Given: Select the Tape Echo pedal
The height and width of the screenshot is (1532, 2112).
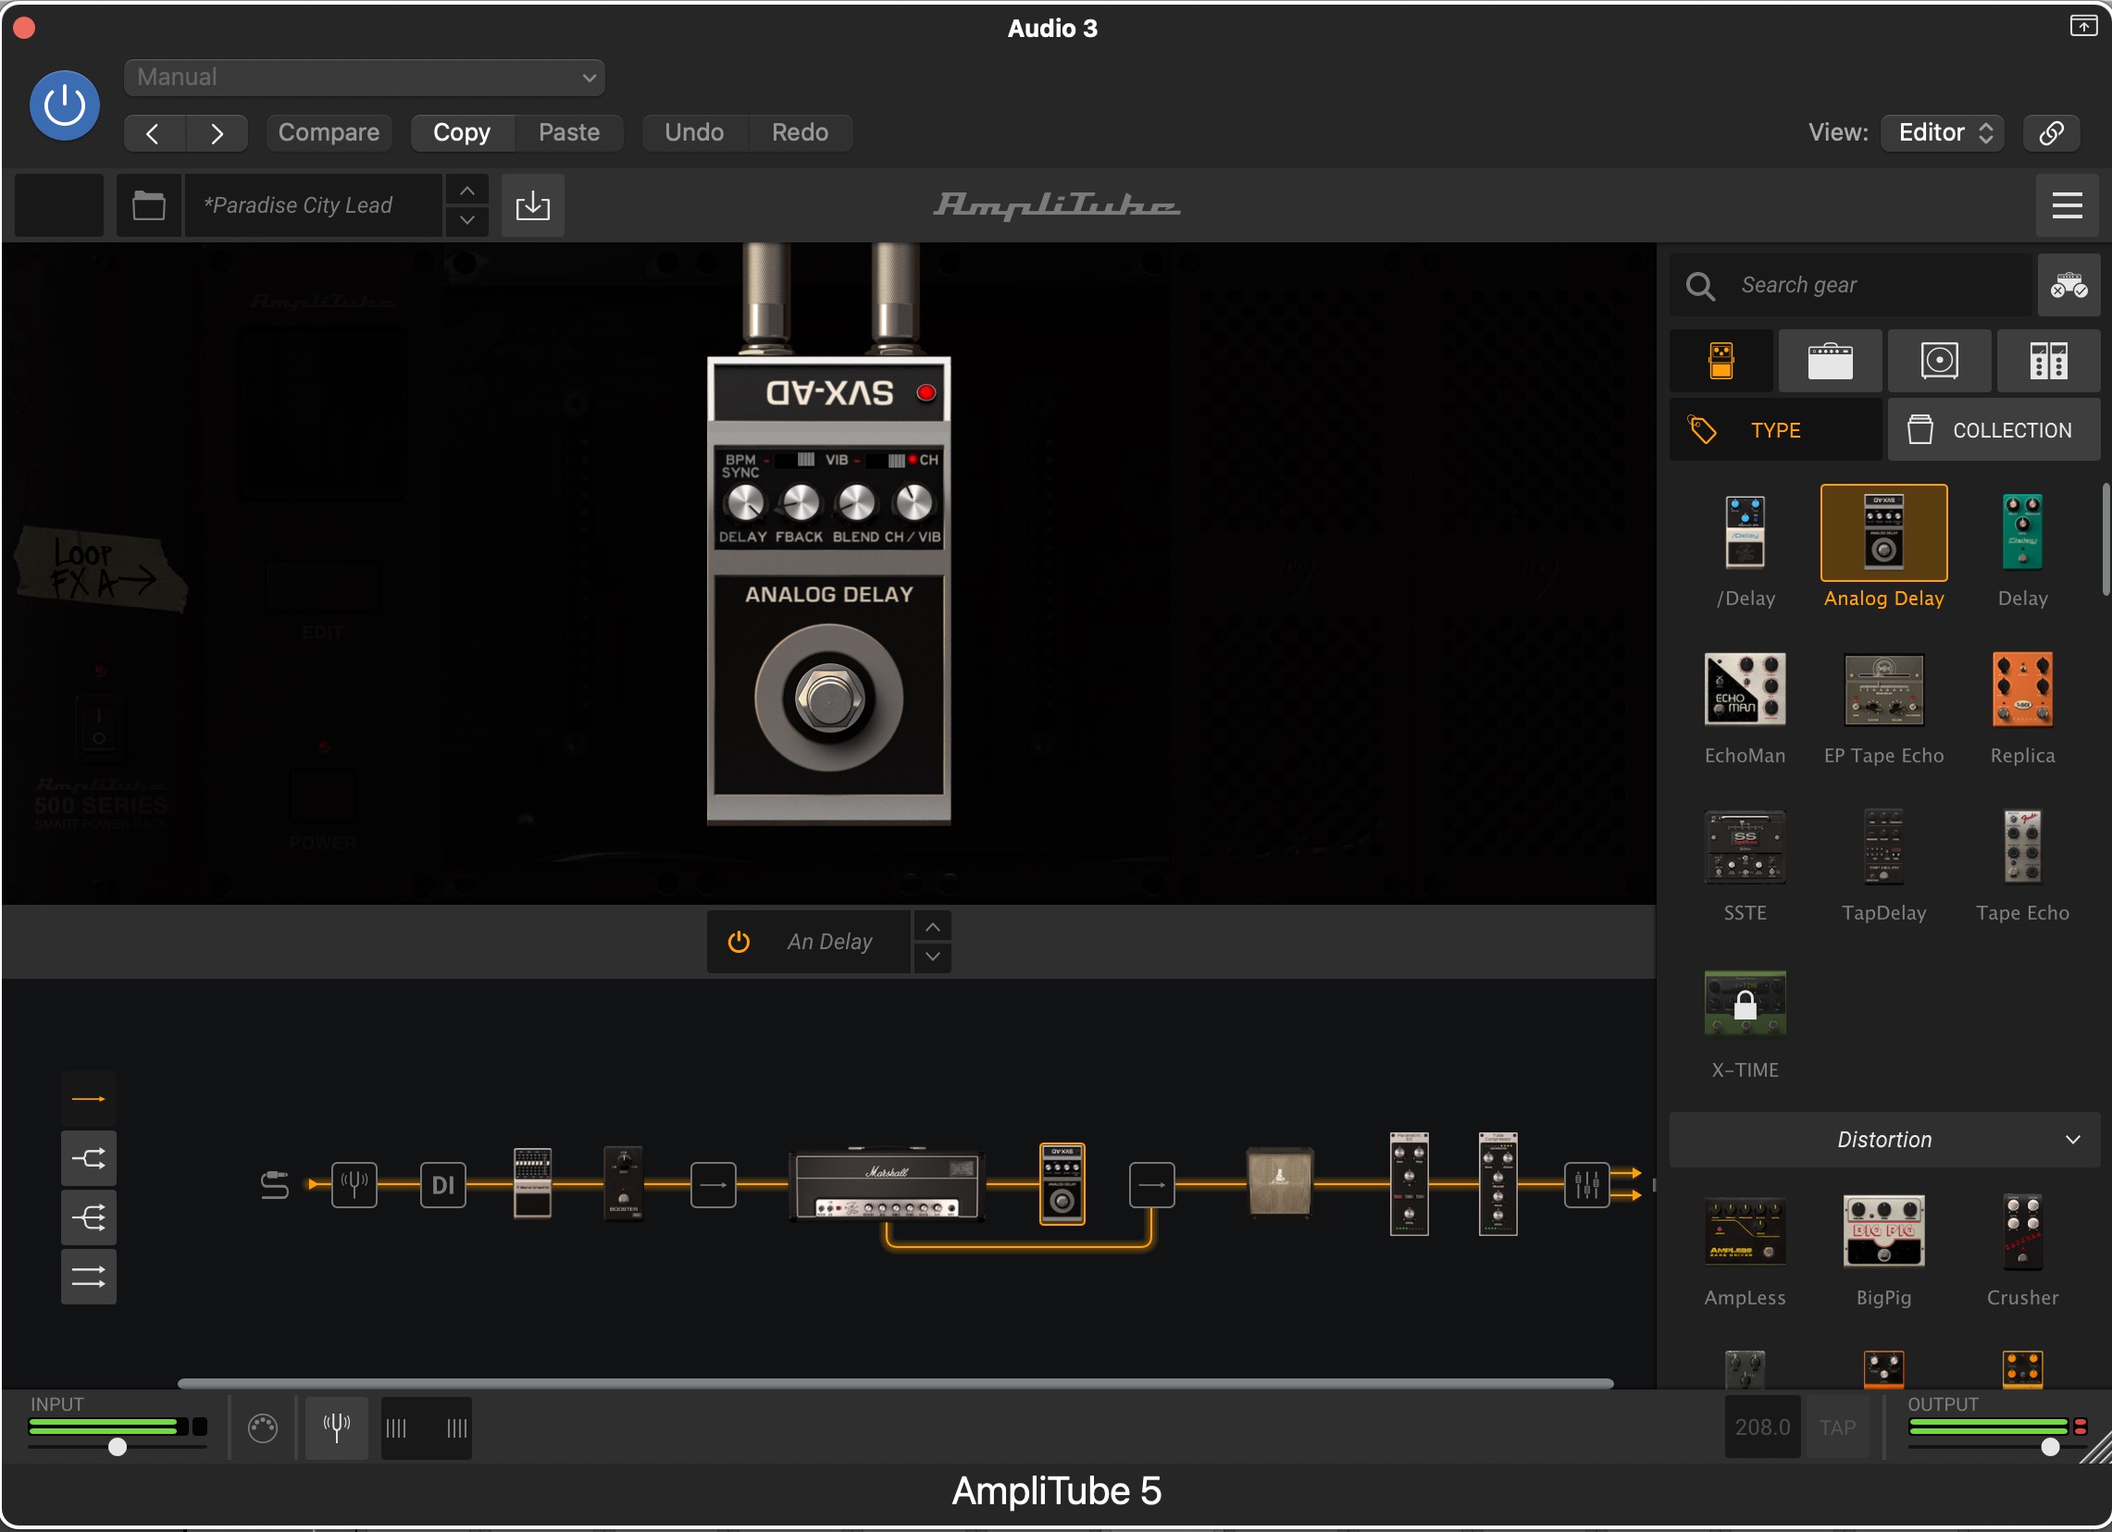Looking at the screenshot, I should click(x=2021, y=847).
